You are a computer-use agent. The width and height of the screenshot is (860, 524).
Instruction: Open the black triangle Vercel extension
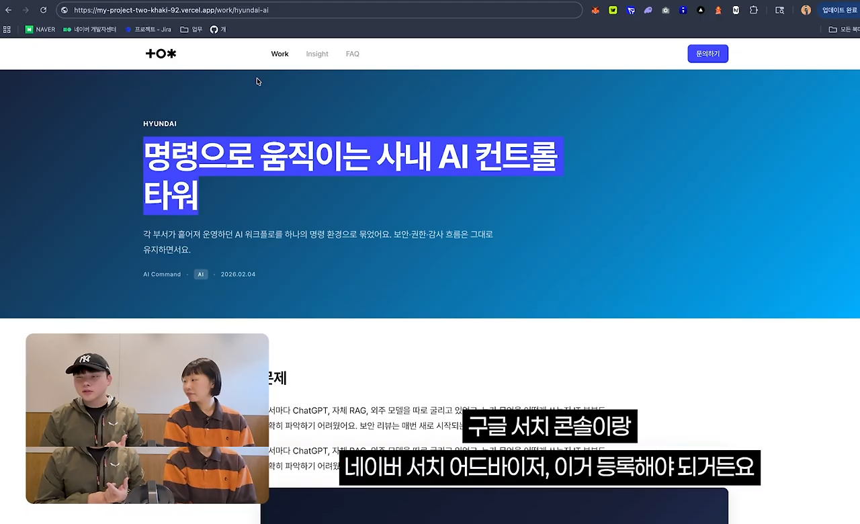[x=701, y=10]
